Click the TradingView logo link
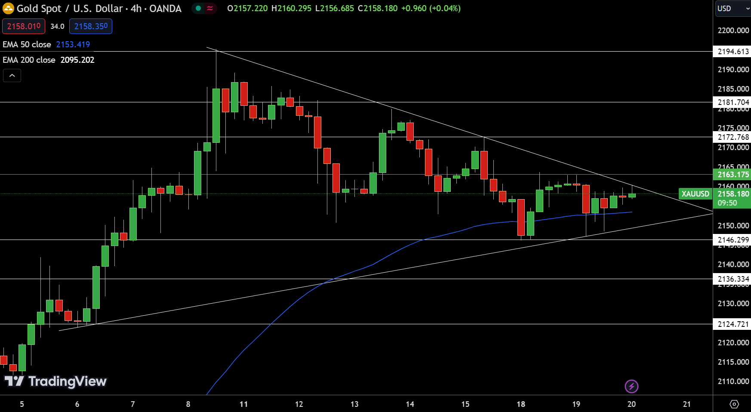 (55, 381)
